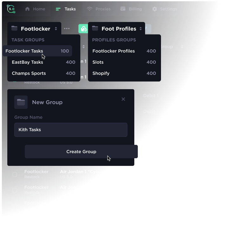Image resolution: width=241 pixels, height=227 pixels.
Task: Click the Create Group button
Action: coord(81,152)
